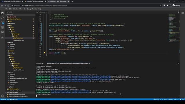Open a new browser tab

(72, 2)
